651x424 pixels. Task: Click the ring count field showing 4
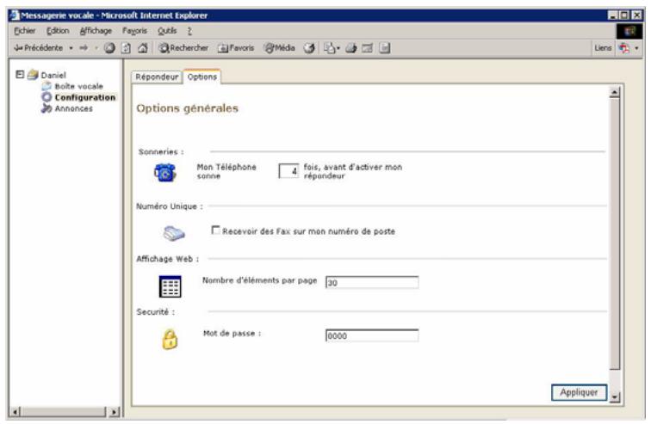(x=289, y=171)
